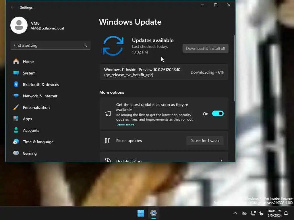Image resolution: width=294 pixels, height=220 pixels.
Task: Click the megaphone icon beside latest updates
Action: click(108, 113)
